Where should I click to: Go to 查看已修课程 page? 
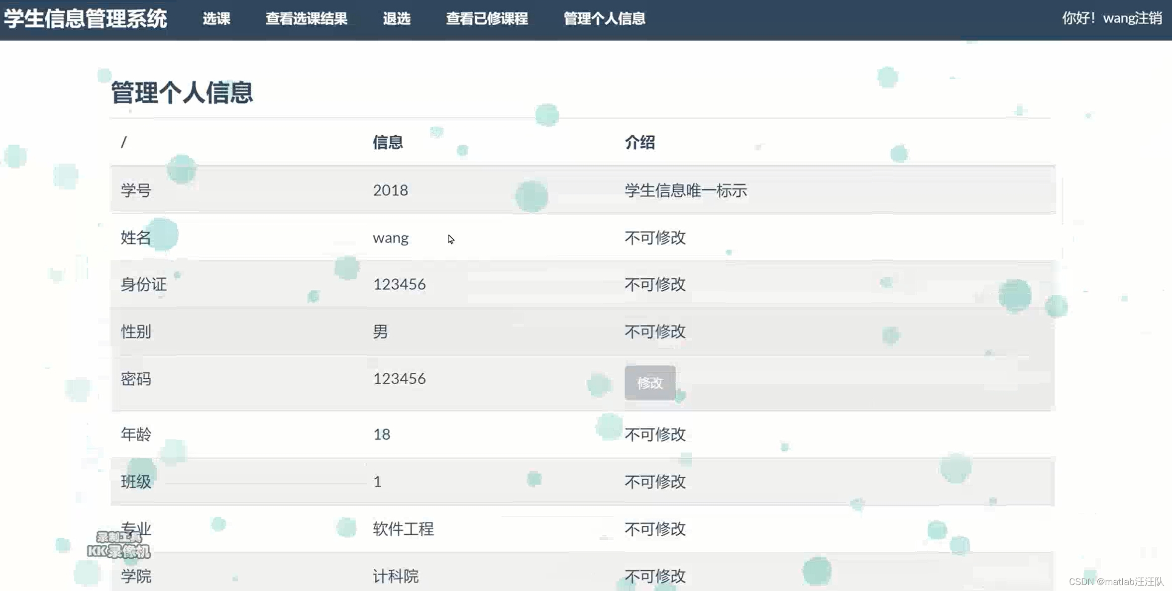tap(486, 19)
